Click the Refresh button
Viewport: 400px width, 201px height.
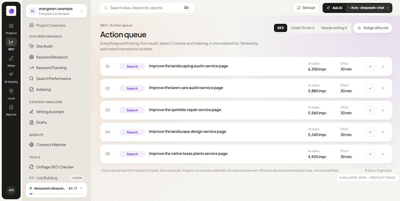[306, 8]
